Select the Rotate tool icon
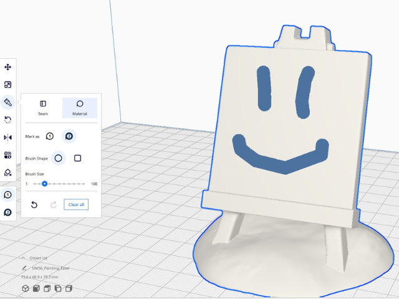The width and height of the screenshot is (399, 299). pos(7,120)
